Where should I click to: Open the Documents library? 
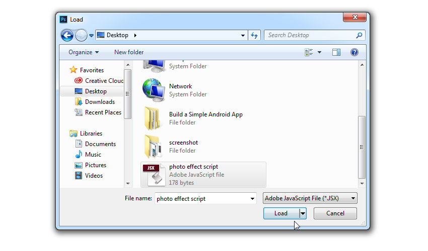tap(100, 144)
